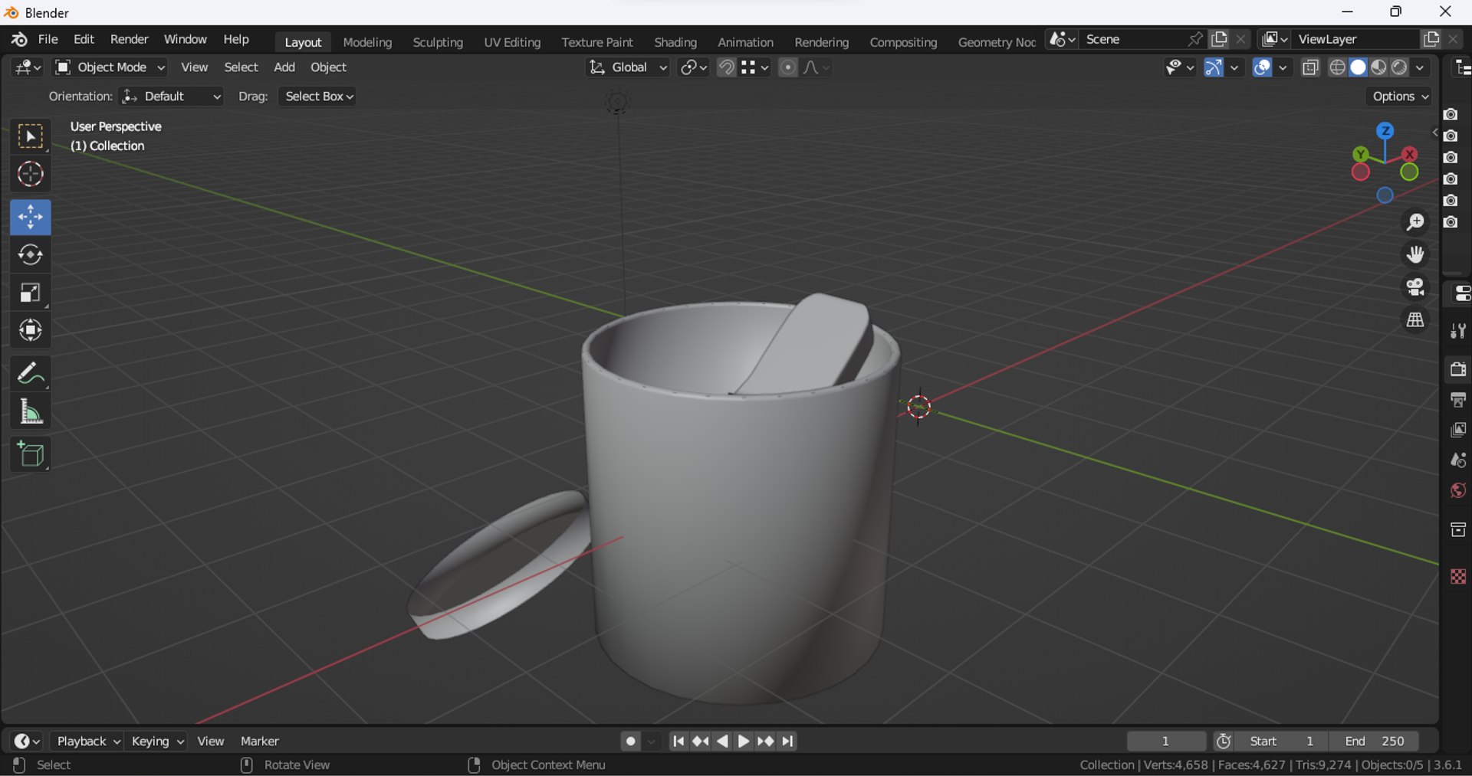Switch to the Modeling workspace tab
The image size is (1472, 776).
click(367, 42)
